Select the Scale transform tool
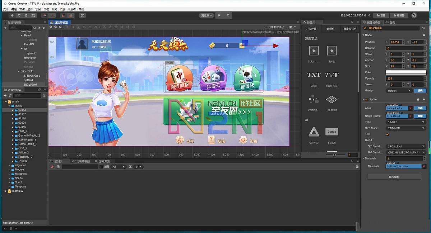431x233 pixels. pos(26,15)
